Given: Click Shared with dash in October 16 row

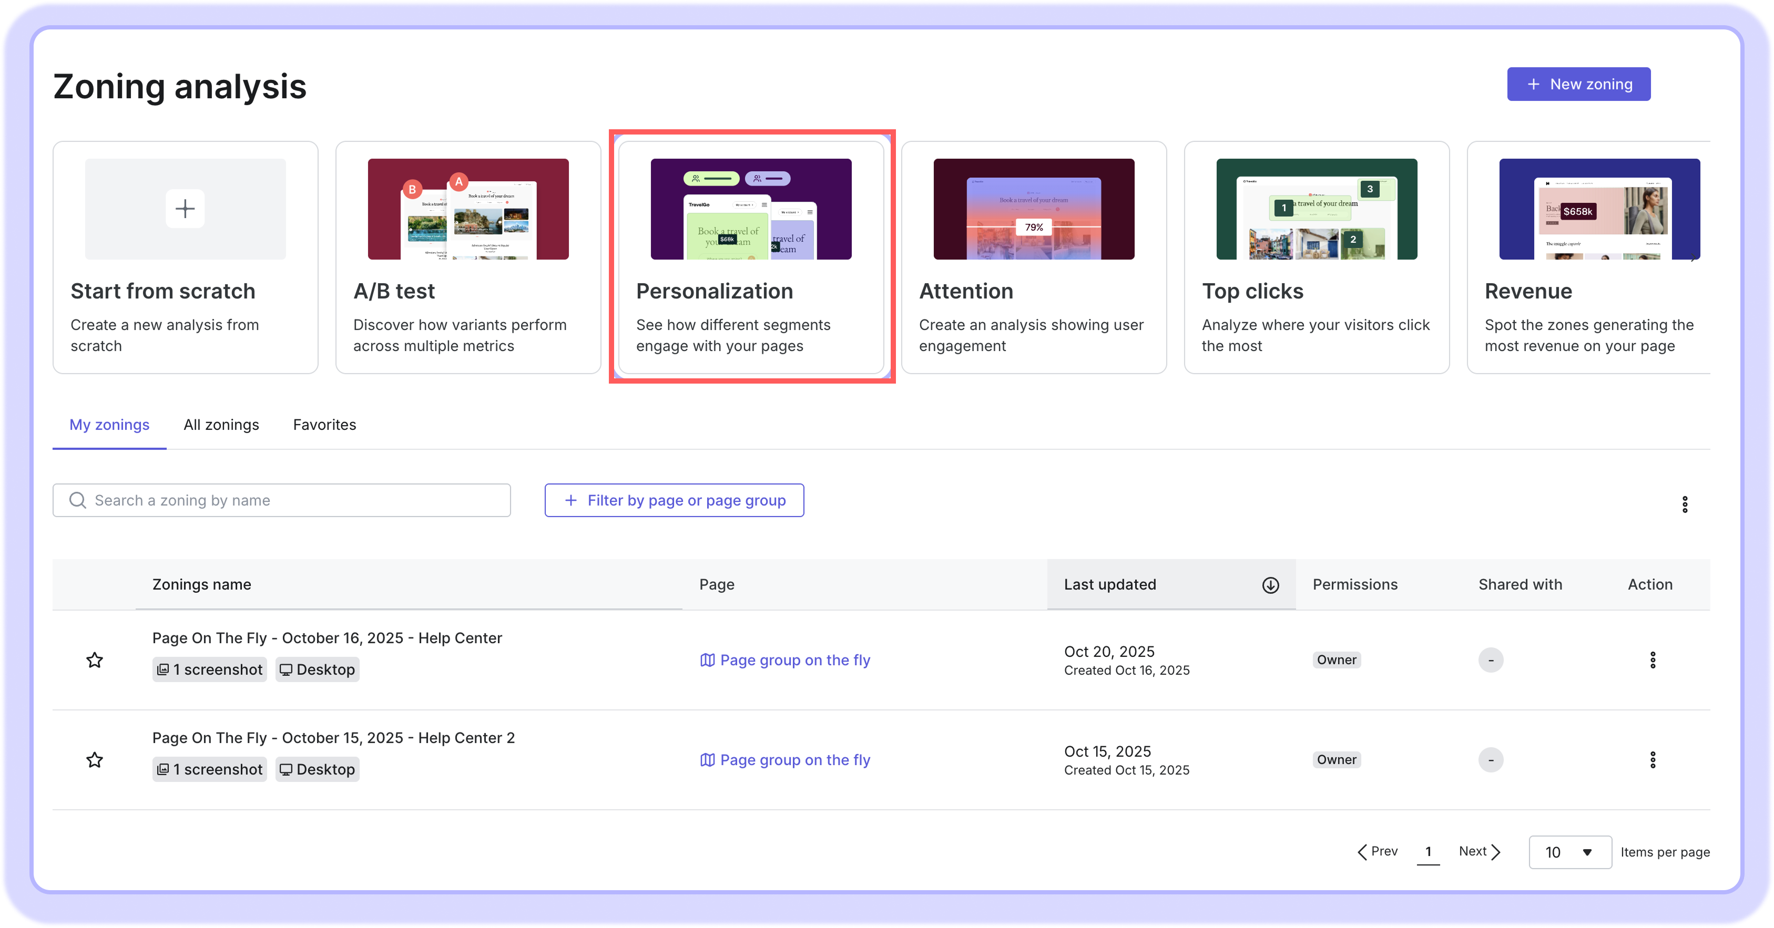Looking at the screenshot, I should pos(1490,660).
